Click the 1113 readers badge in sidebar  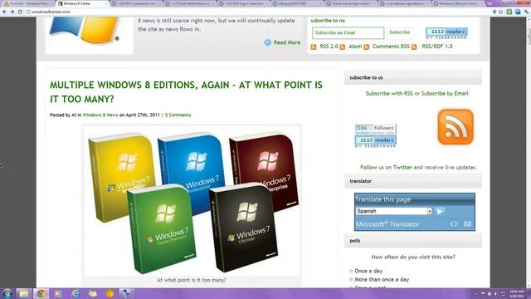375,141
